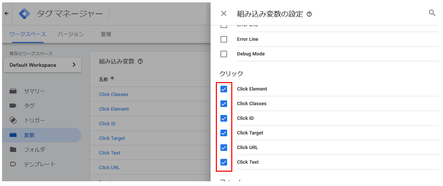Screen dimensions: 443x186
Task: Open the Click ID variable link
Action: 107,124
